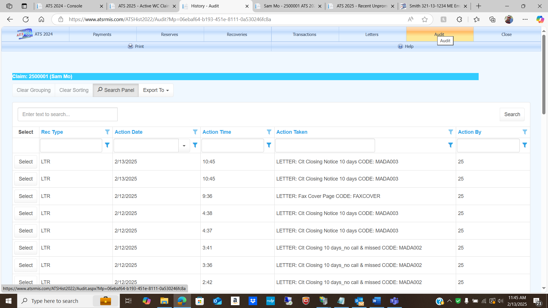Open the Transactions menu tab
548x308 pixels.
(304, 34)
